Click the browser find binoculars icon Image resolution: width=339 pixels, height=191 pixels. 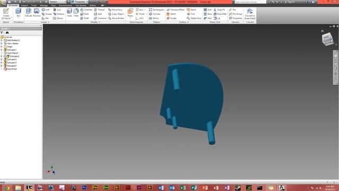(x=7, y=32)
